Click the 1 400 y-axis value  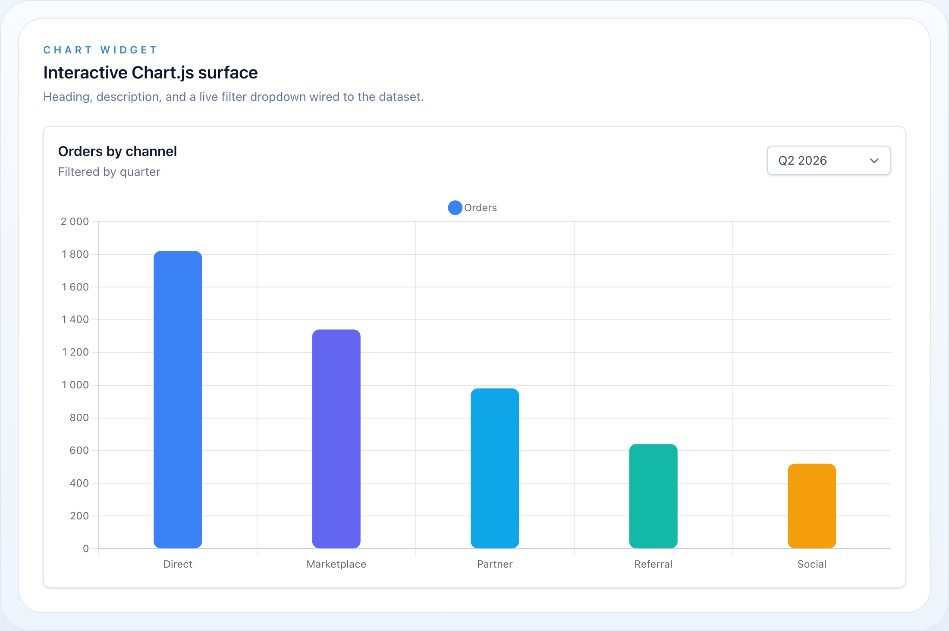click(x=75, y=319)
